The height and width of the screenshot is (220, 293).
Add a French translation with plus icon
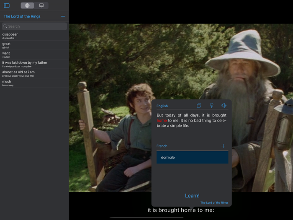tap(223, 146)
